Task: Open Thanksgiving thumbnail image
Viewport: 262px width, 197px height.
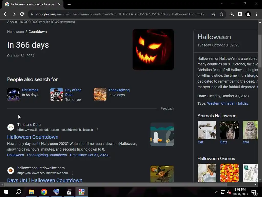Action: coord(100,94)
